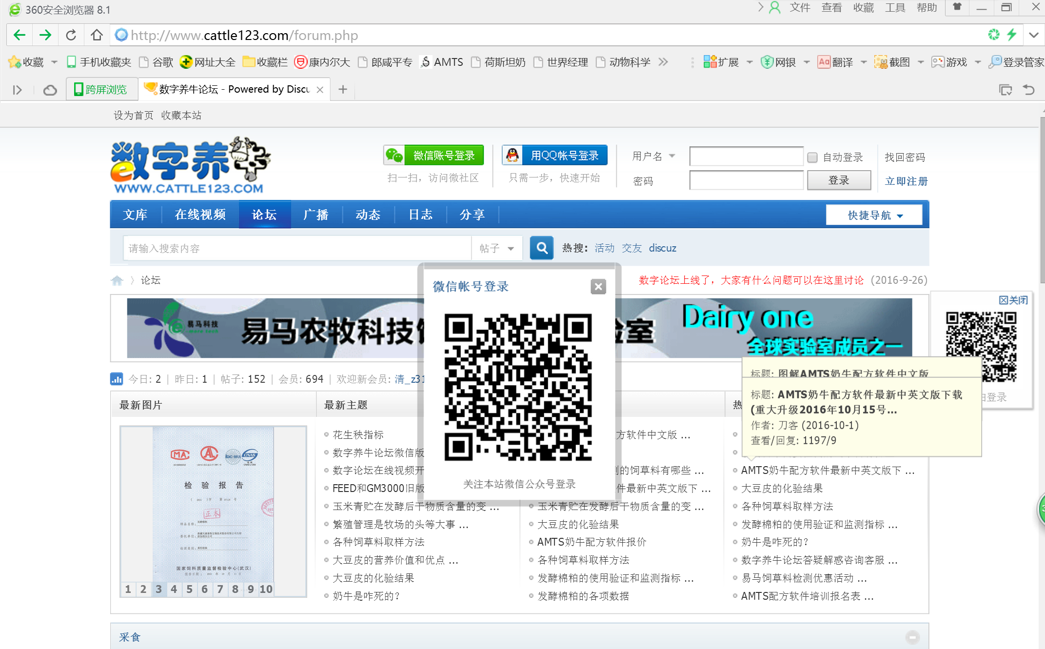Open 登录管家 login manager
1045x649 pixels.
(1016, 62)
